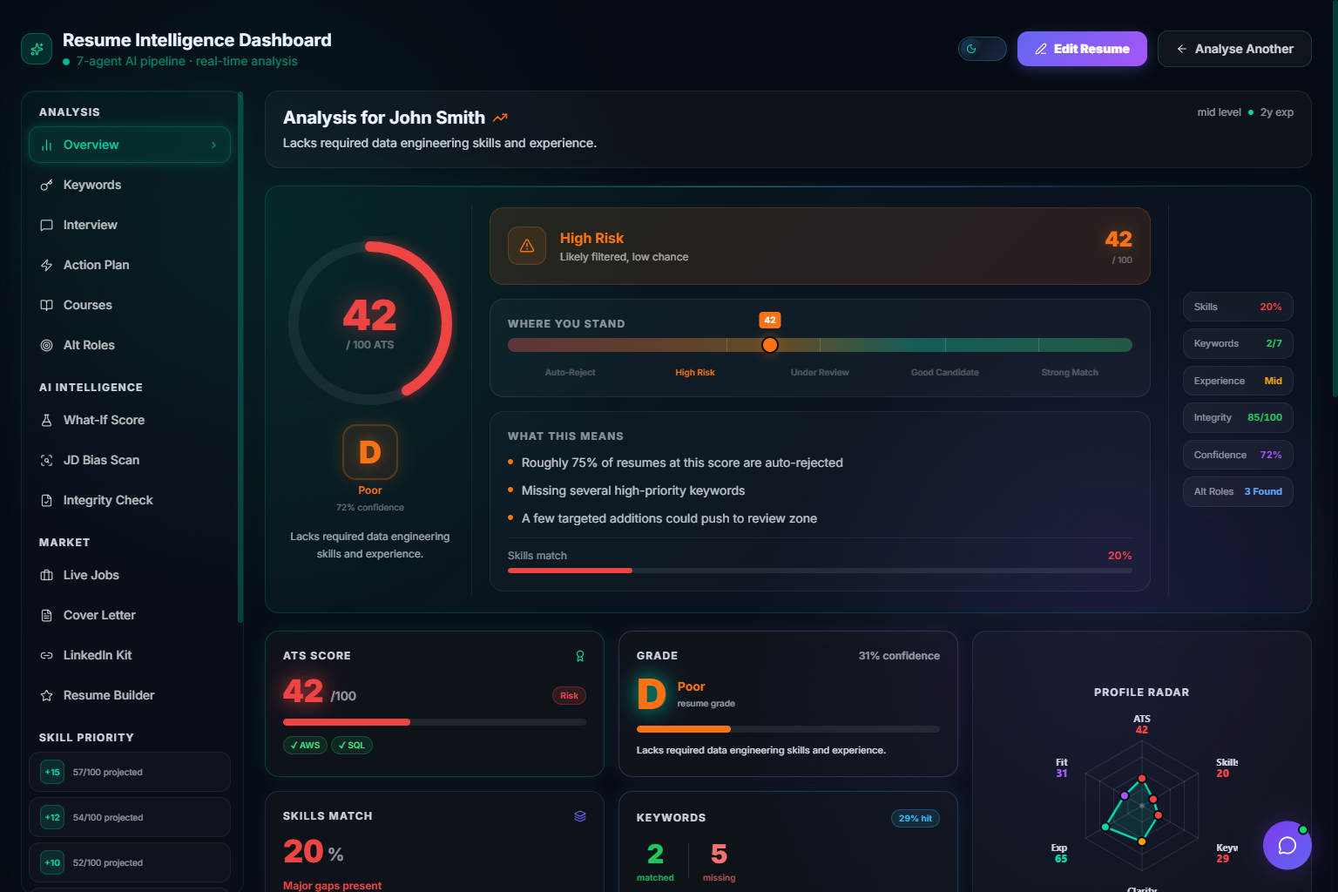Click the Skills 20% stat chip

[1238, 307]
